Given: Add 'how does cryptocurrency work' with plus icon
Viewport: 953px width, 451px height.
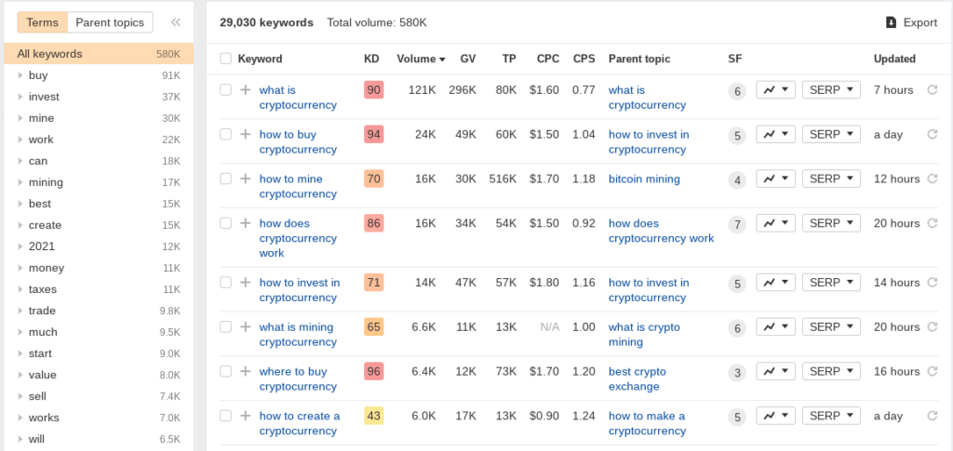Looking at the screenshot, I should click(x=245, y=223).
